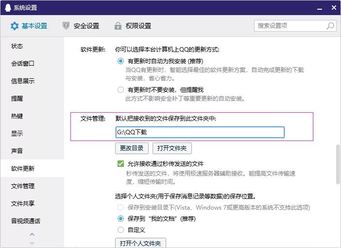The width and height of the screenshot is (341, 248).
Task: Click the G:\QQ下载 folder path field
Action: 200,132
